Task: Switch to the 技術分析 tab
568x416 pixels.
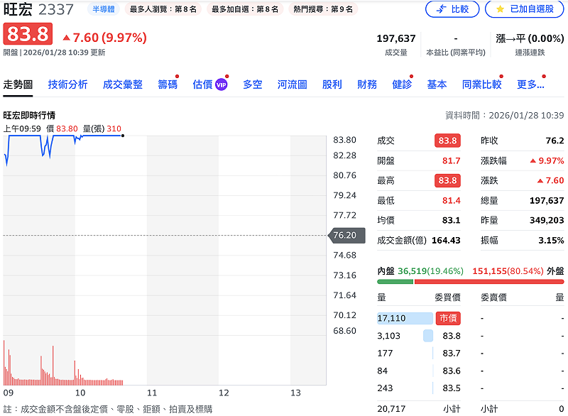Action: pos(68,83)
